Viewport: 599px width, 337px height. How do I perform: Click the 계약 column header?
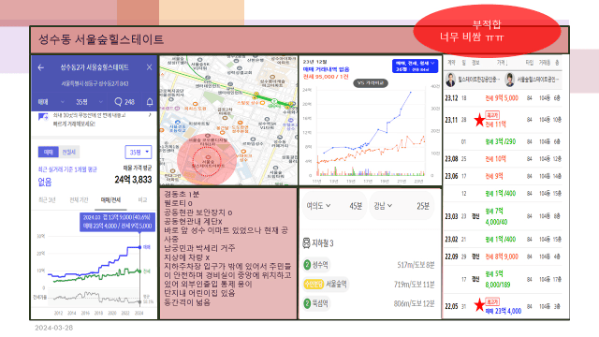451,63
